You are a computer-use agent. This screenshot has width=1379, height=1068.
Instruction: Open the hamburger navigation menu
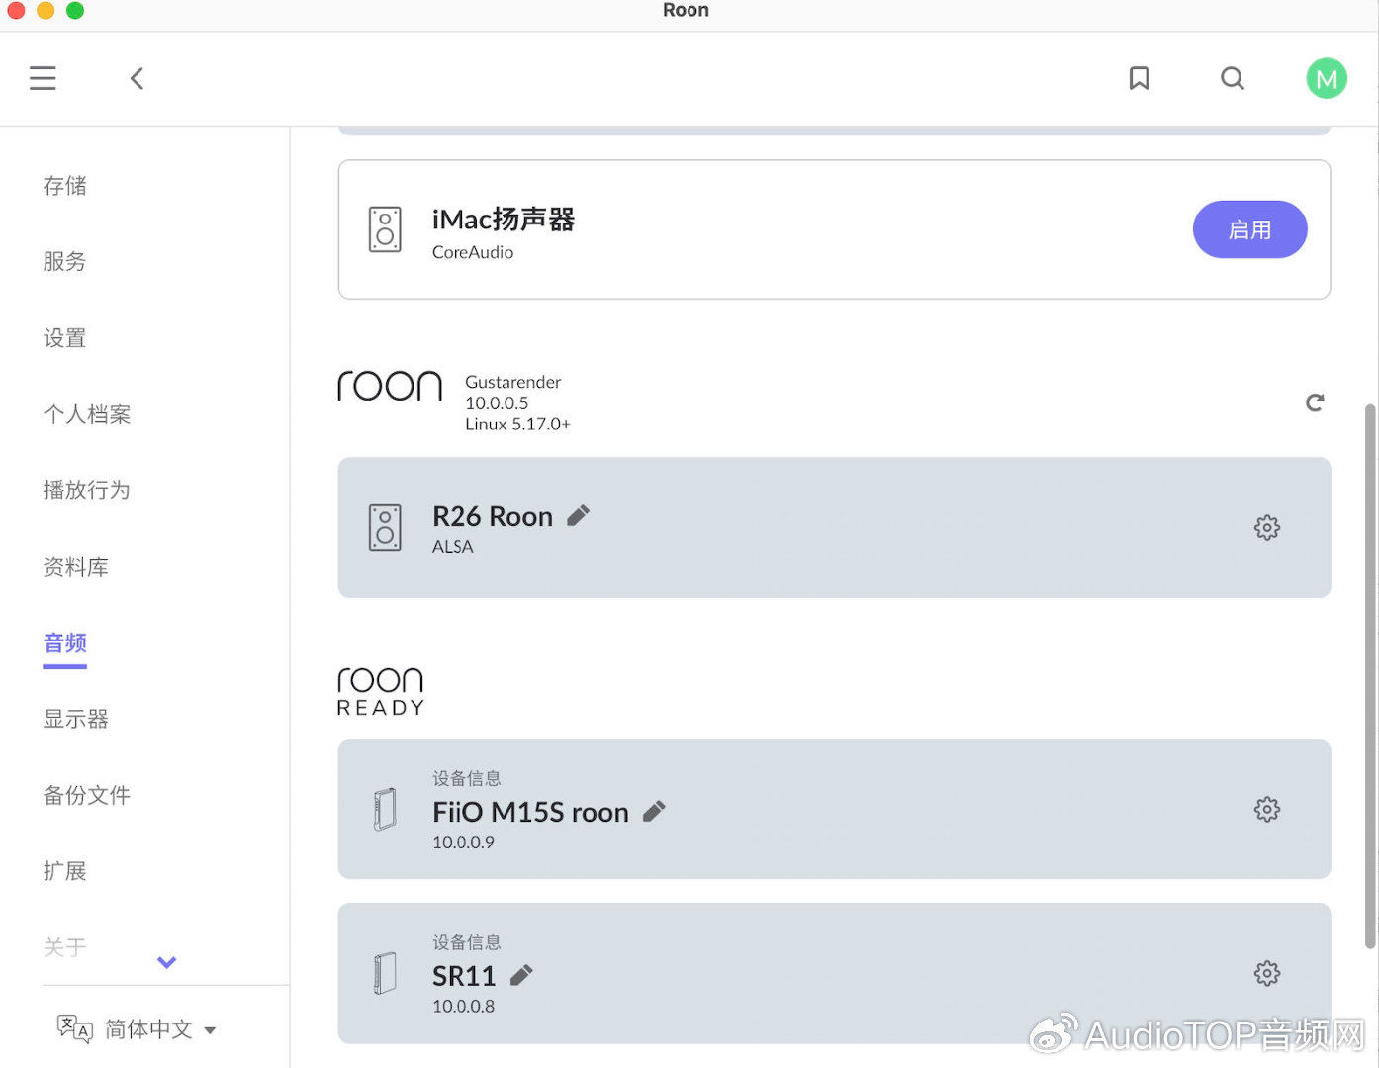(x=43, y=78)
